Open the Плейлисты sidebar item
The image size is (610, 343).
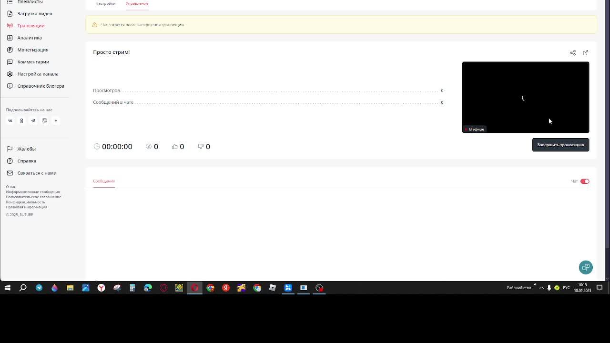coord(30,2)
